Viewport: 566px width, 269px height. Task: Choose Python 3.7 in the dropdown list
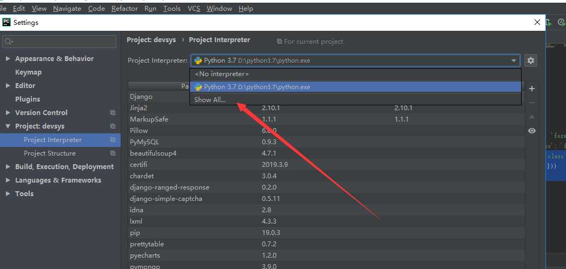(356, 87)
